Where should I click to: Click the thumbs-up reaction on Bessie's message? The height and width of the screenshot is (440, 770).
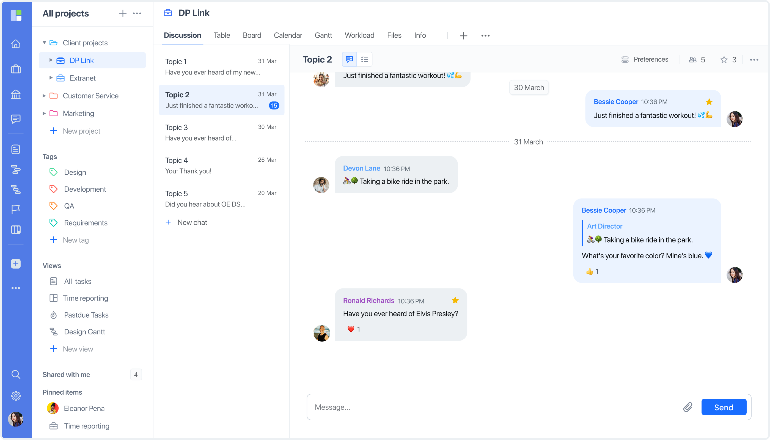point(592,271)
